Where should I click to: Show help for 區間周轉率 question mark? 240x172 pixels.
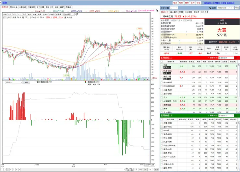point(179,44)
